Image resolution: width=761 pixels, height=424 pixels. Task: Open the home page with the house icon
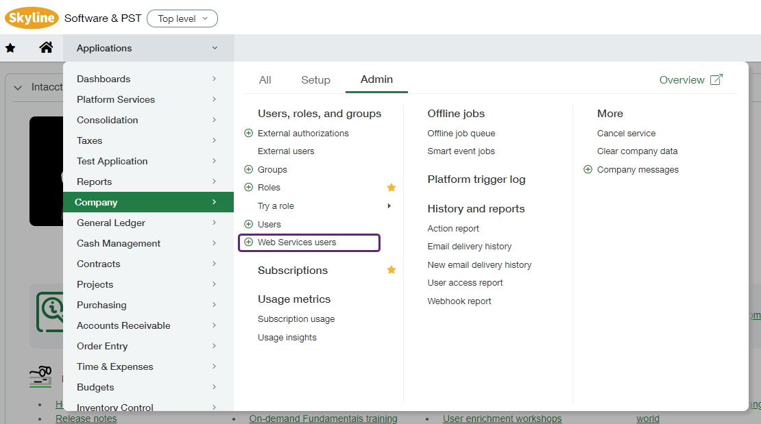(46, 47)
